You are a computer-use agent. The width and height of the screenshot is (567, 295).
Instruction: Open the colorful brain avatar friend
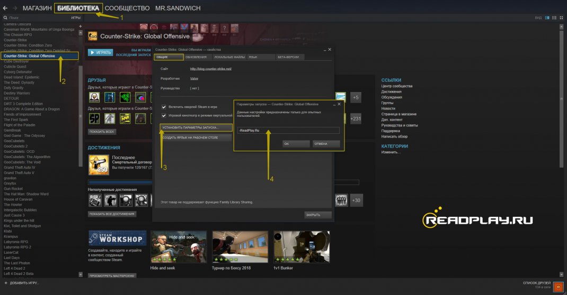pos(140,97)
